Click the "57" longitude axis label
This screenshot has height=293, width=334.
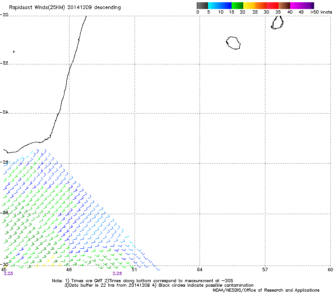pos(265,270)
